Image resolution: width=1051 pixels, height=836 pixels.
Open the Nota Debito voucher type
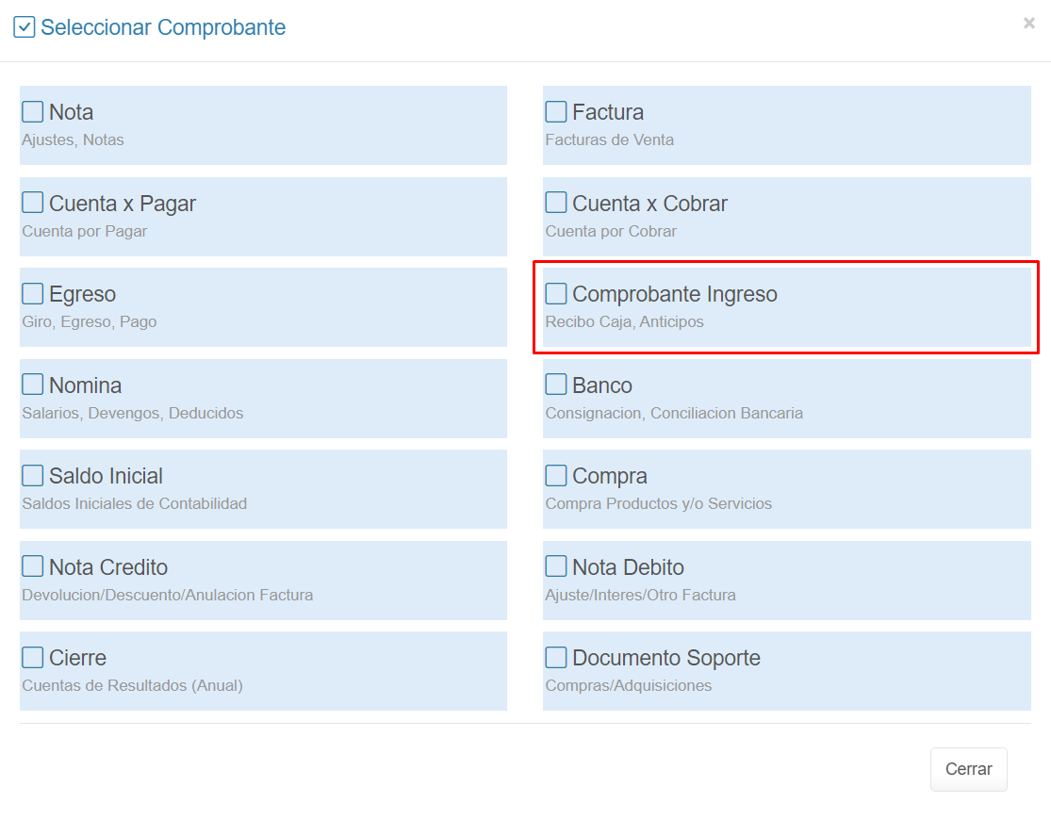(x=628, y=567)
